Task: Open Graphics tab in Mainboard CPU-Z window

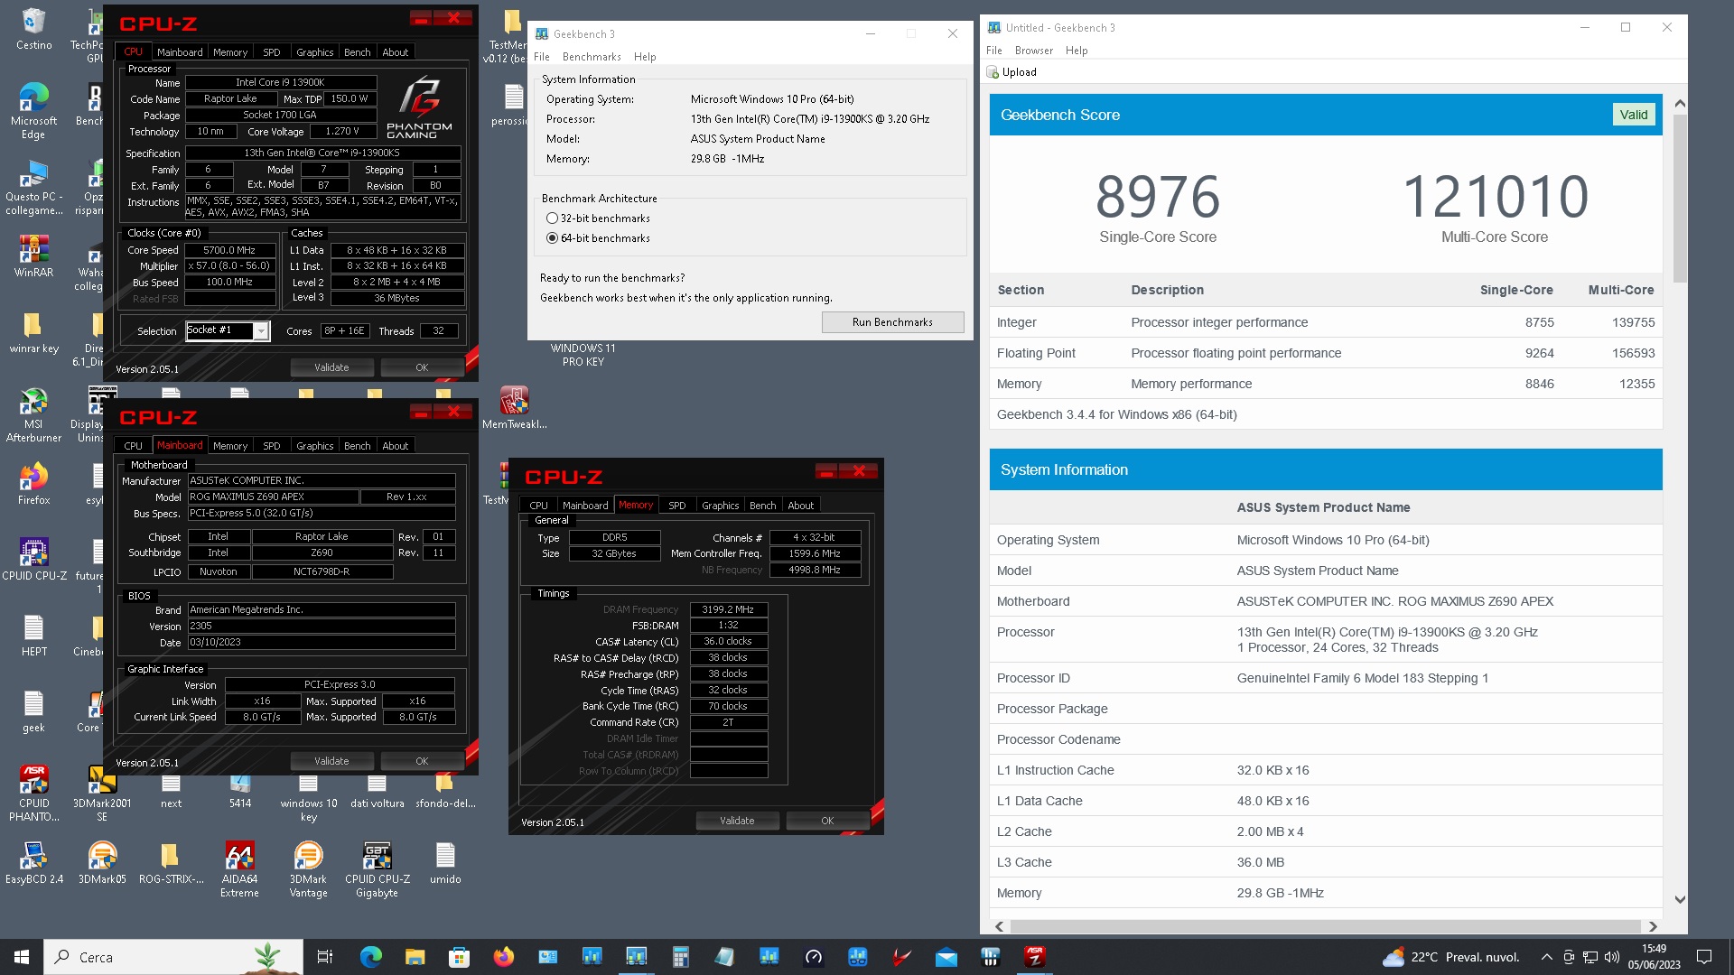Action: 314,446
